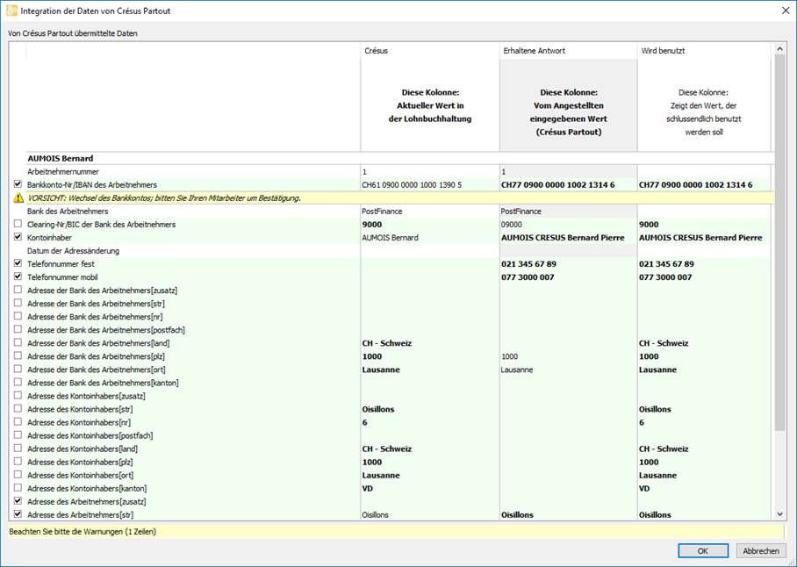797x567 pixels.
Task: Uncheck Adresse des Arbeitnehmers[str] box
Action: tap(18, 514)
